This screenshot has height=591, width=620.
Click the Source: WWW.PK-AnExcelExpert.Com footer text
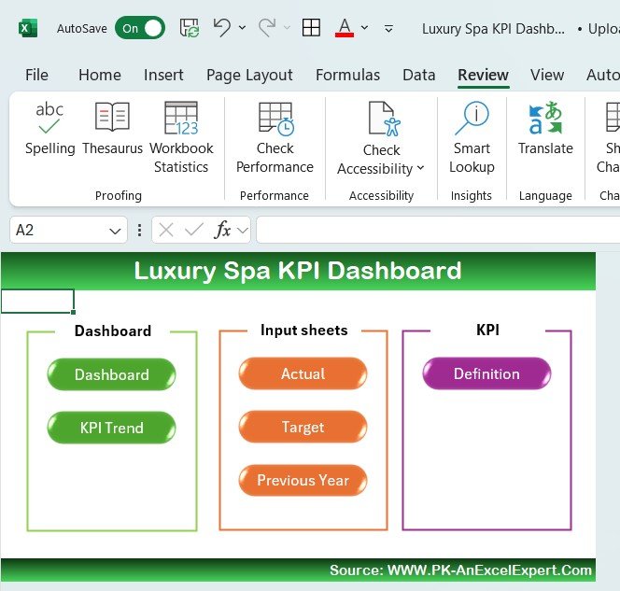point(460,570)
